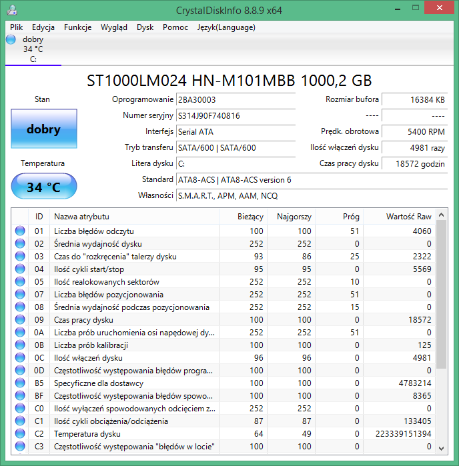
Task: Open the Funkcje menu
Action: [77, 27]
